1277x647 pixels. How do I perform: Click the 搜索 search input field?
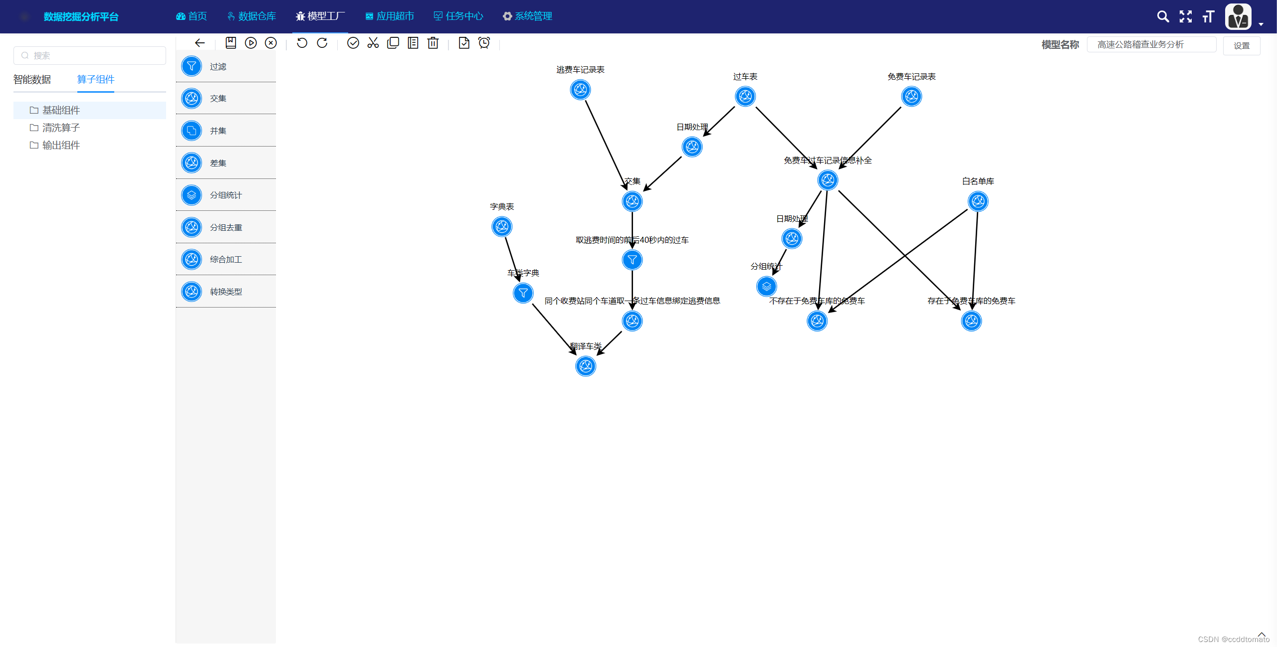[x=90, y=55]
